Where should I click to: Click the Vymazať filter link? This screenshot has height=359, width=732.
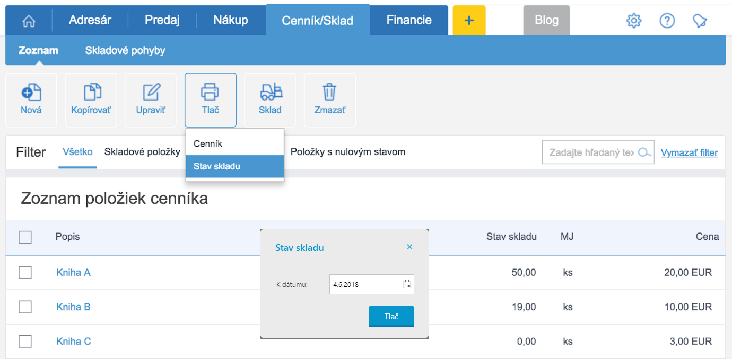tap(689, 153)
